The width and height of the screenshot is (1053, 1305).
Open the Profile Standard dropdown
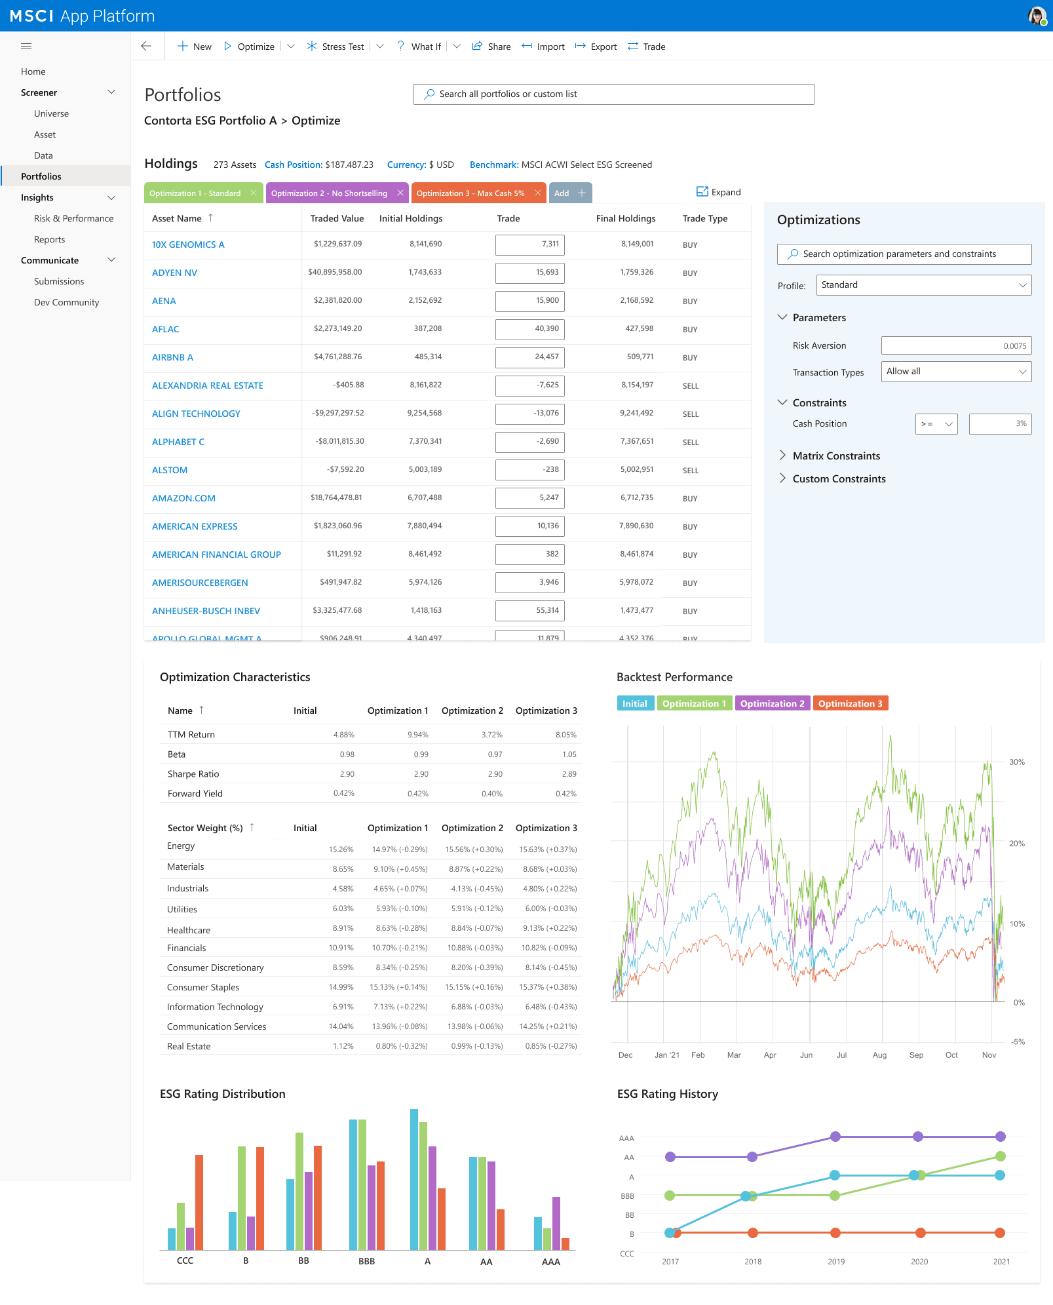(924, 285)
